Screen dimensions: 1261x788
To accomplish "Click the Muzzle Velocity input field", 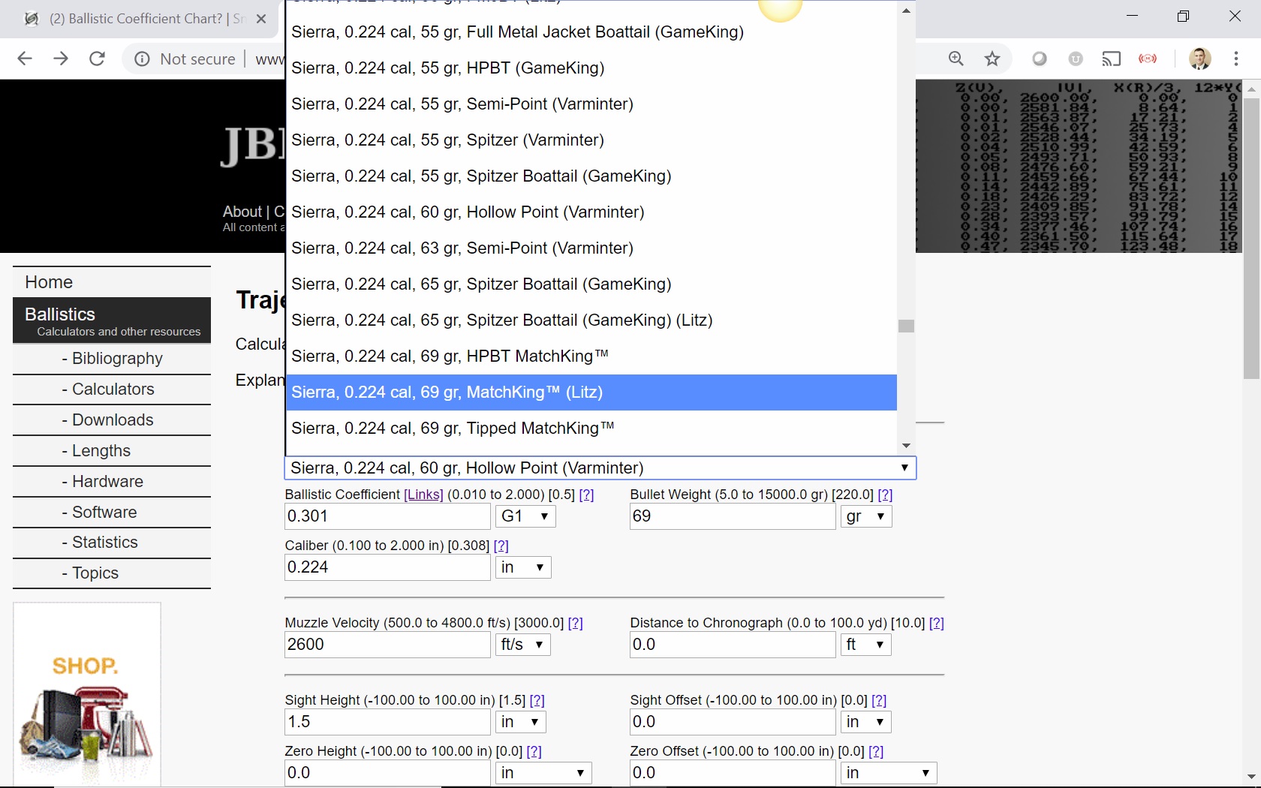I will pos(387,645).
